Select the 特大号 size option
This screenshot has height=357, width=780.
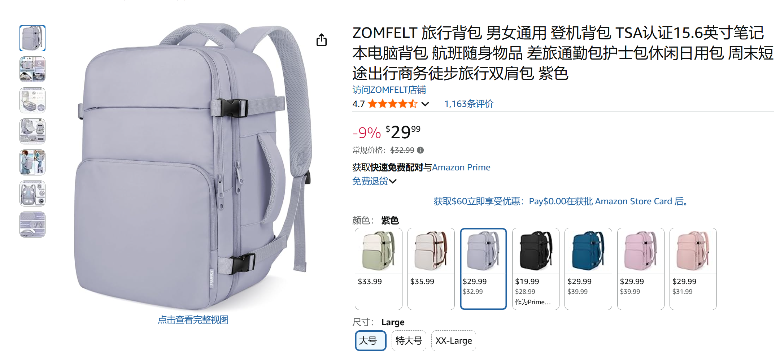(409, 340)
